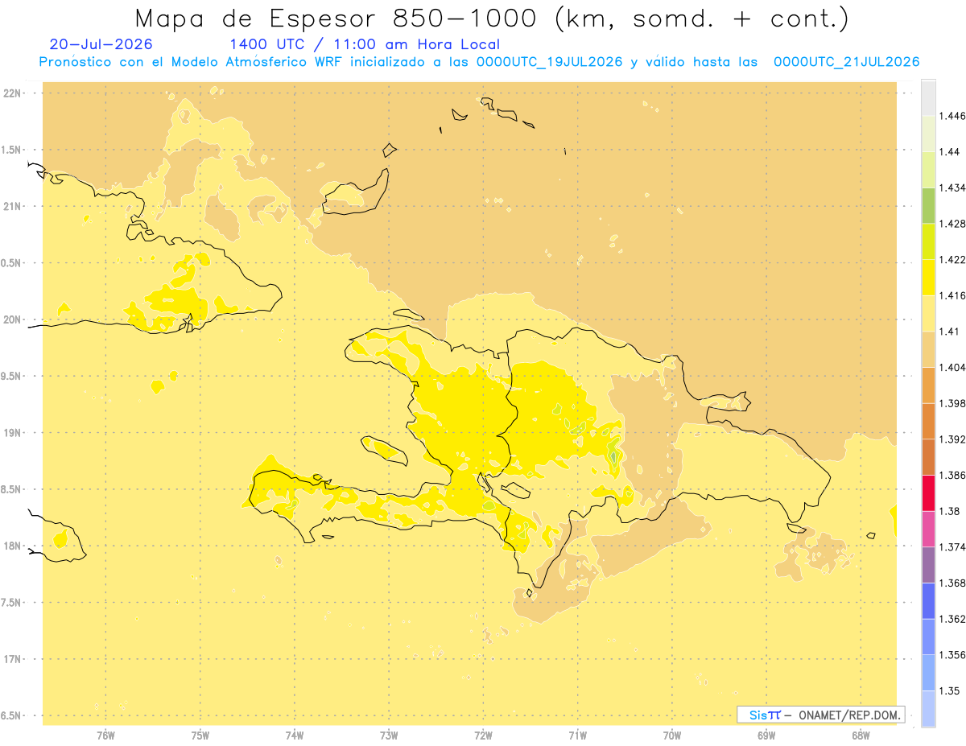966x746 pixels.
Task: Click the red colorbar segment between 1.38 and 1.386
Action: click(928, 493)
